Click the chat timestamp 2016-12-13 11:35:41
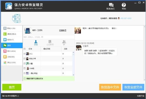 (x=85, y=43)
